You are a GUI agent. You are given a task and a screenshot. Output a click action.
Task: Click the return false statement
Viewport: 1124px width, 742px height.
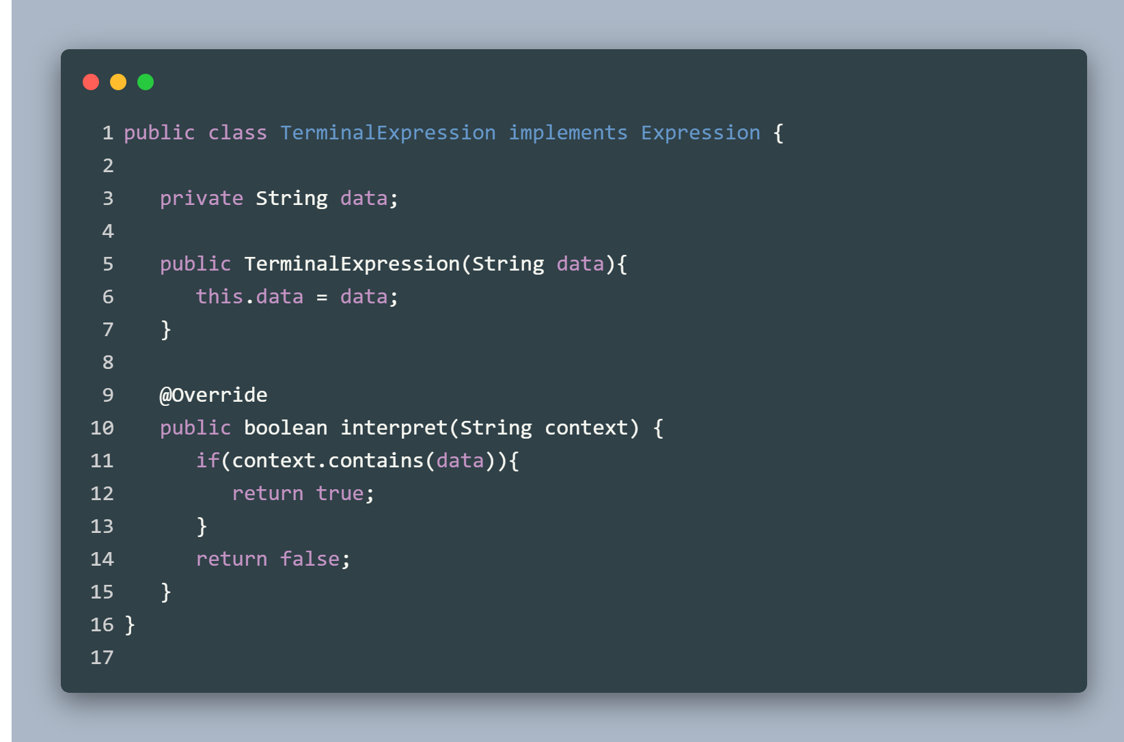click(x=273, y=559)
